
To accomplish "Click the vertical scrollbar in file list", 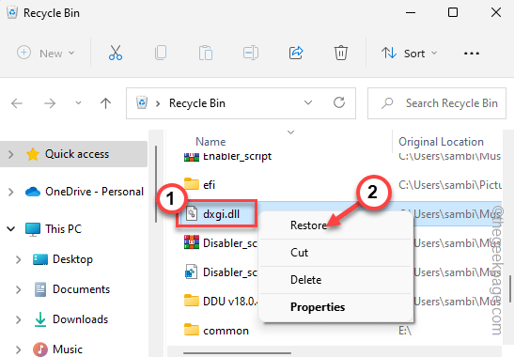I will (509, 289).
